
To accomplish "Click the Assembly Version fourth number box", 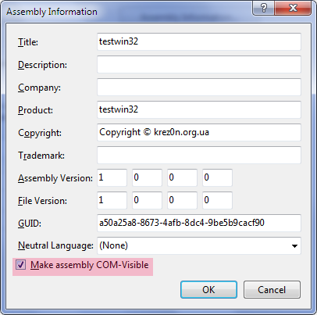I will click(x=217, y=177).
